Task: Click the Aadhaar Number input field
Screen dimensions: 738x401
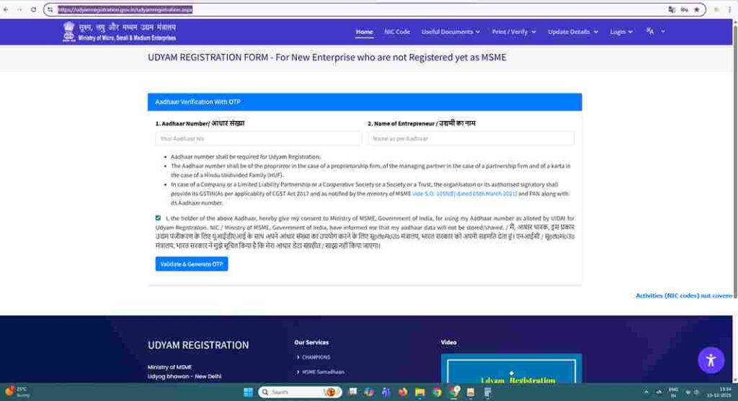Action: pyautogui.click(x=259, y=139)
